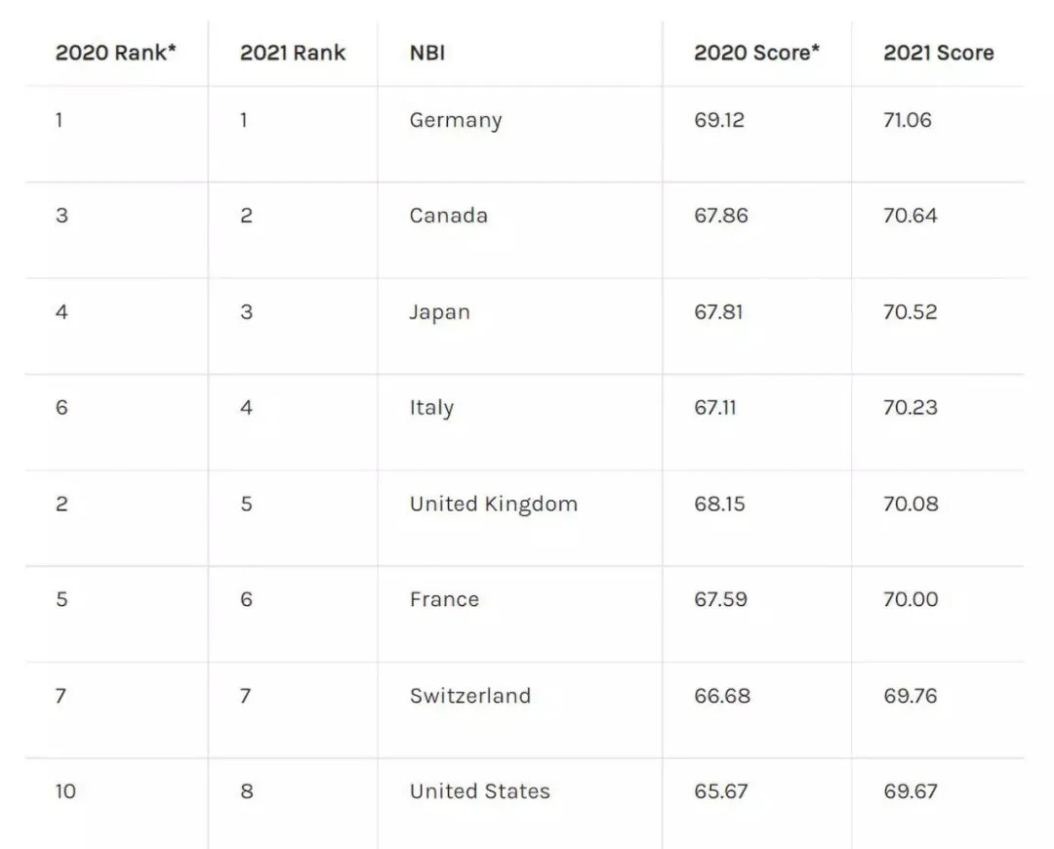The width and height of the screenshot is (1054, 849).
Task: Click Italy's 2020 score 67.11
Action: (714, 408)
